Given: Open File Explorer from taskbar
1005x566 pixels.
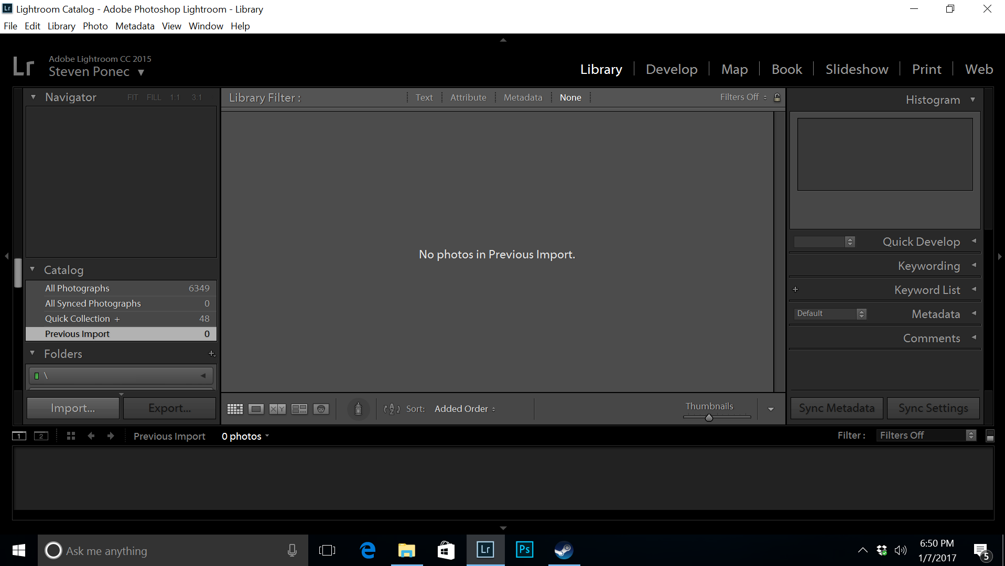Looking at the screenshot, I should (x=406, y=550).
